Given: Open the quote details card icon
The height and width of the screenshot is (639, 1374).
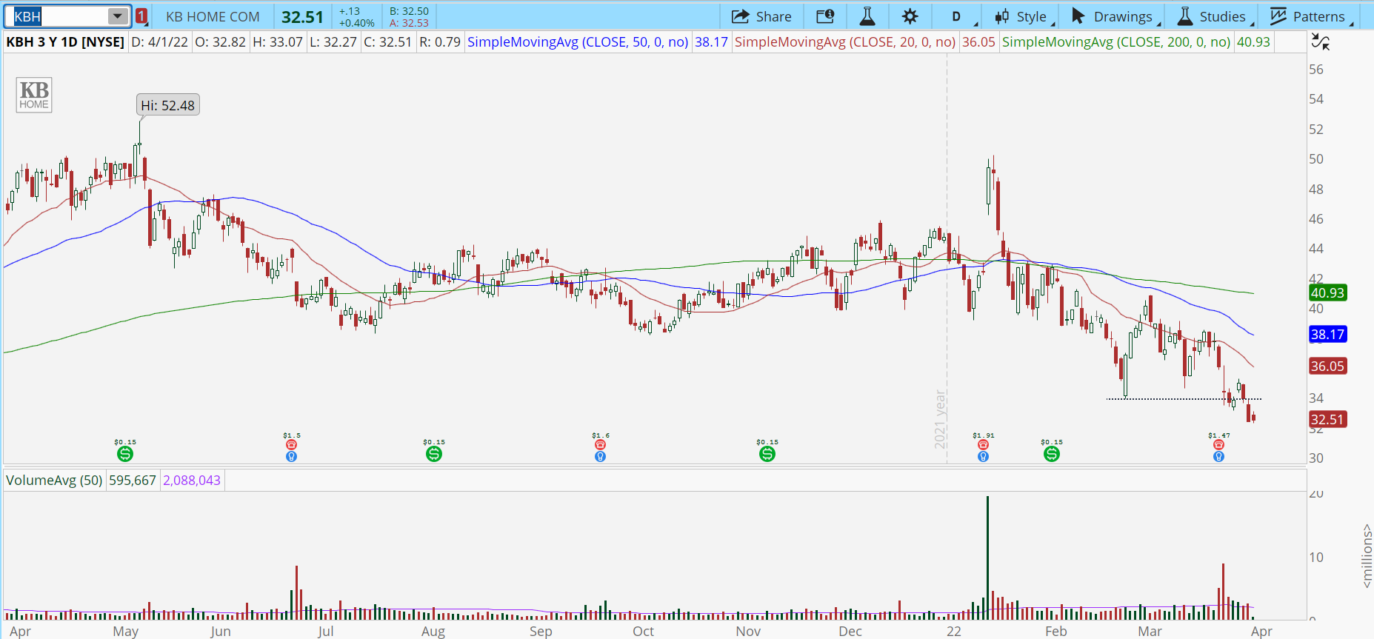Looking at the screenshot, I should tap(825, 16).
